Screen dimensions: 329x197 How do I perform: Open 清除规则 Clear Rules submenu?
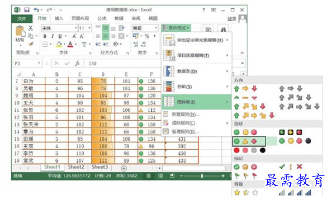click(x=196, y=123)
